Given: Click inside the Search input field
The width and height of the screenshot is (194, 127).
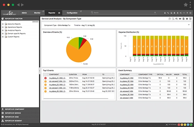Looking at the screenshot, I should click(x=124, y=13).
